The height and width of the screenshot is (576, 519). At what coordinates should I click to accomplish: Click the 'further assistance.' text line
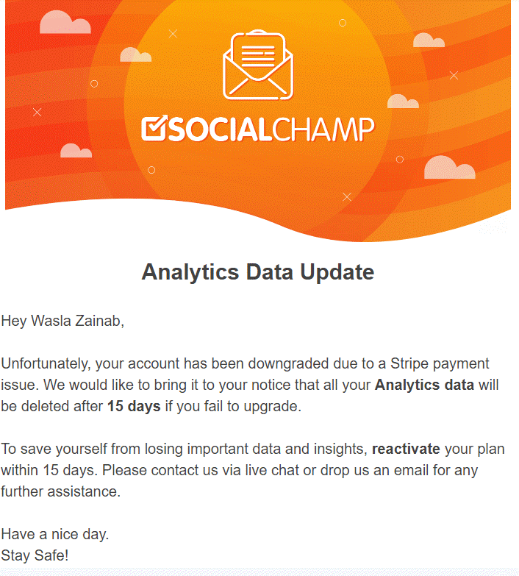[x=60, y=491]
